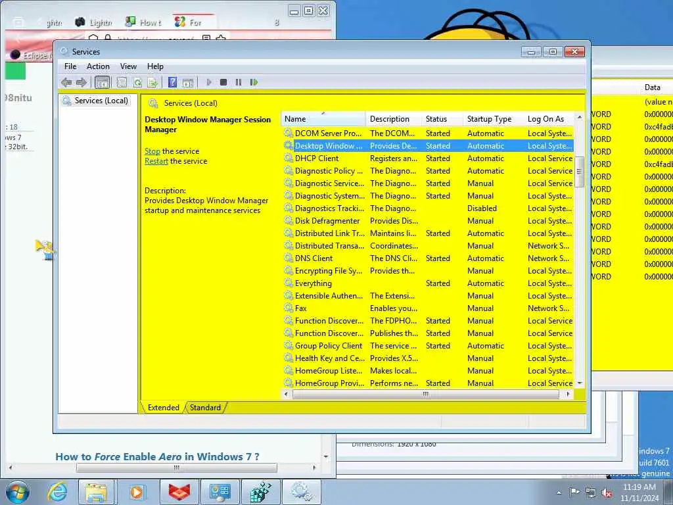
Task: Select the DNS Client service
Action: click(428, 258)
